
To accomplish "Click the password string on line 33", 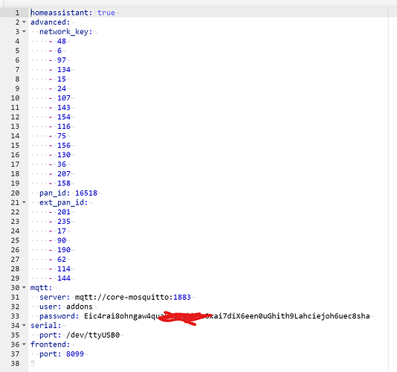I will click(227, 316).
